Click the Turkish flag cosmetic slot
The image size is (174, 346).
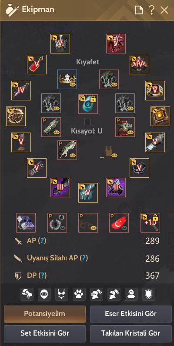119,223
